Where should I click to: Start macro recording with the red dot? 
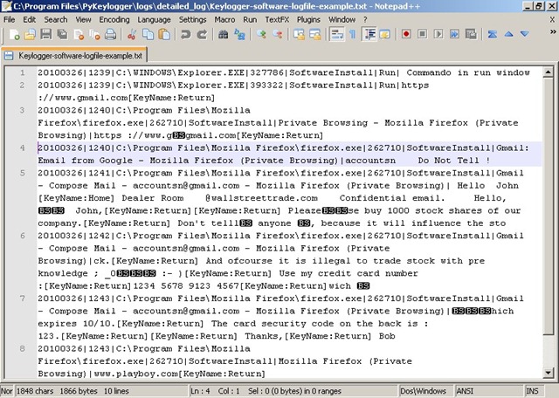406,35
